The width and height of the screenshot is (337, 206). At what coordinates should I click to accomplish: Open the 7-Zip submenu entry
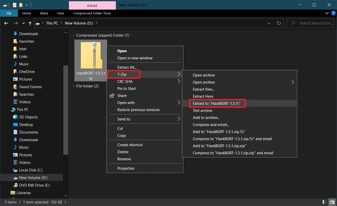145,74
